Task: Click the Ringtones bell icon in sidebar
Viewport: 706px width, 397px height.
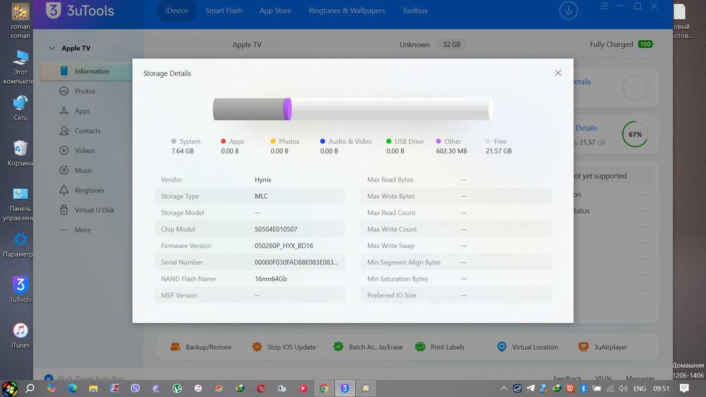Action: click(64, 190)
